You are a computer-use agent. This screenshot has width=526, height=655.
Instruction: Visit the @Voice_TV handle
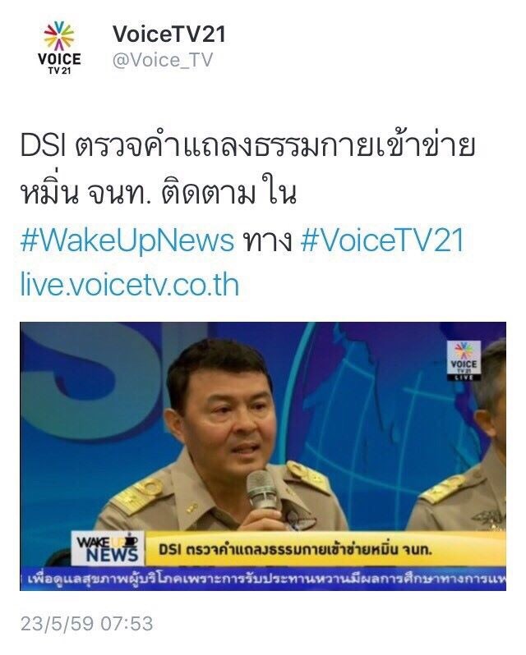click(163, 60)
